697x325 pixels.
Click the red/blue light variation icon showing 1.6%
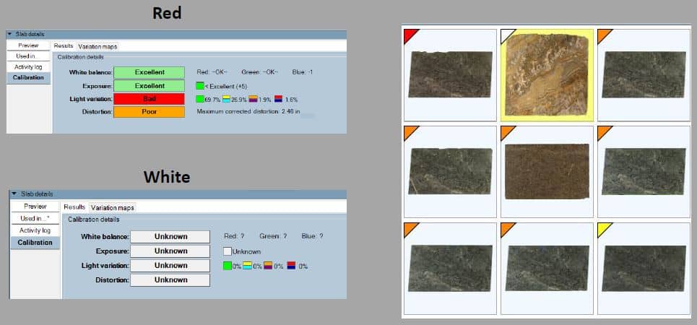point(280,99)
